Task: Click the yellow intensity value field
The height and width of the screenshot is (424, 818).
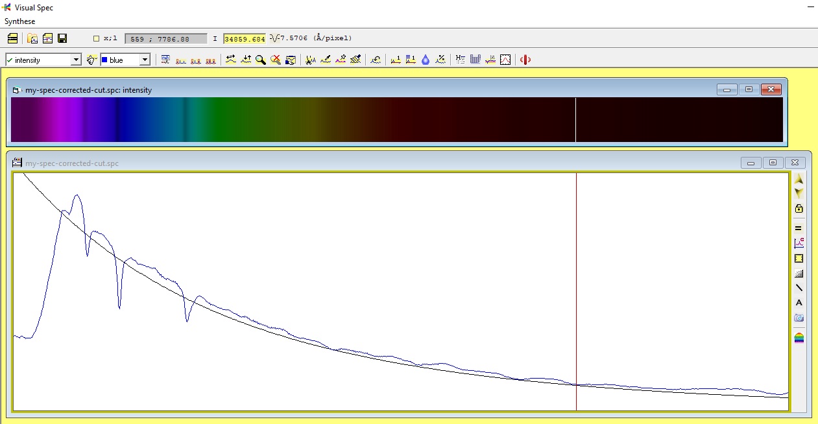Action: point(245,38)
